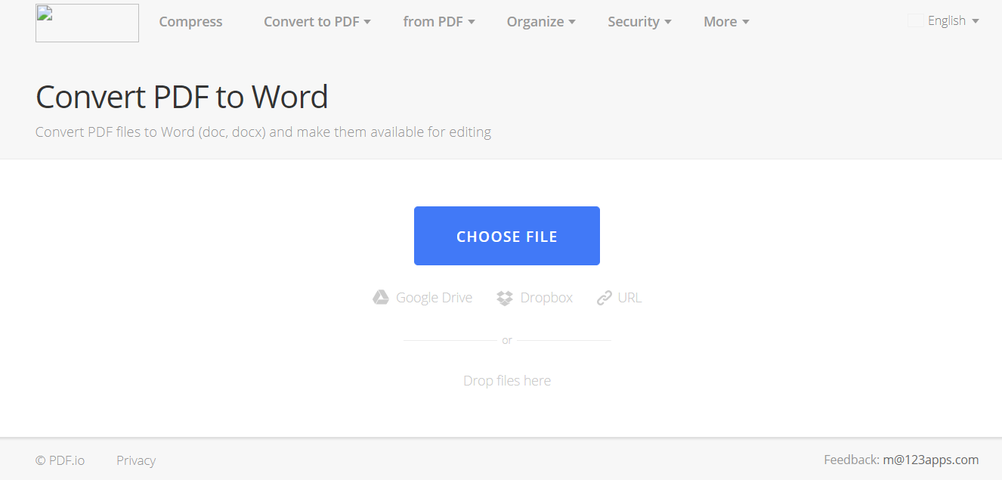This screenshot has width=1002, height=480.
Task: Open the More menu
Action: (726, 22)
